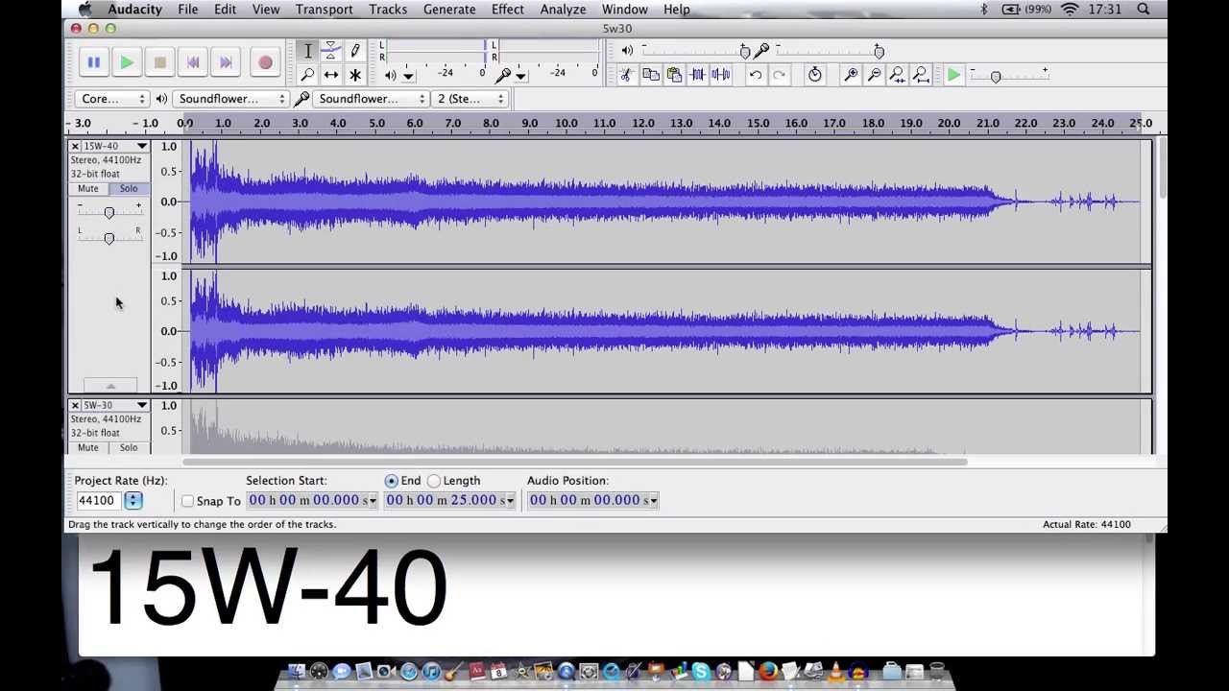Viewport: 1229px width, 691px height.
Task: Select the Zoom magnifier tool
Action: pos(308,75)
